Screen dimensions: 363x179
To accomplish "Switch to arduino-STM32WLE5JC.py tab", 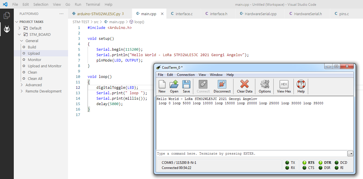I will [x=100, y=14].
